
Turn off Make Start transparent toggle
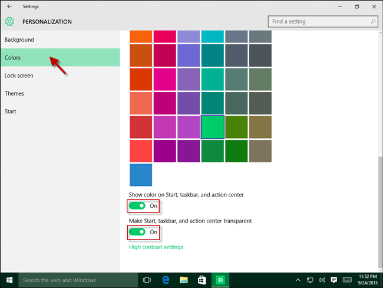point(137,232)
